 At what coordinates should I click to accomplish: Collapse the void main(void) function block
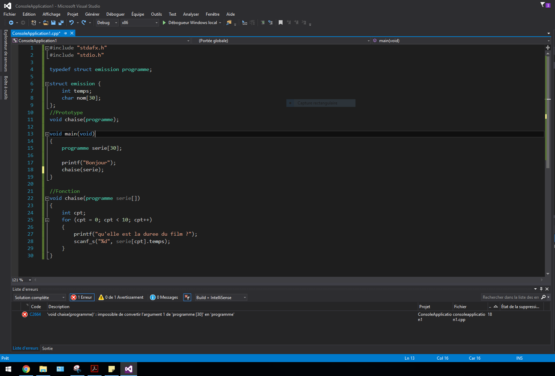[x=47, y=134]
